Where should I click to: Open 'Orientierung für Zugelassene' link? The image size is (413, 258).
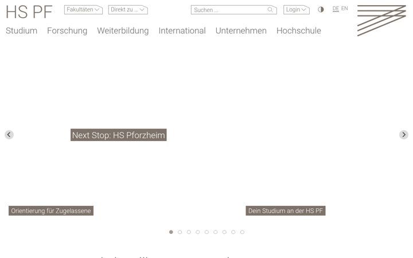(x=51, y=210)
